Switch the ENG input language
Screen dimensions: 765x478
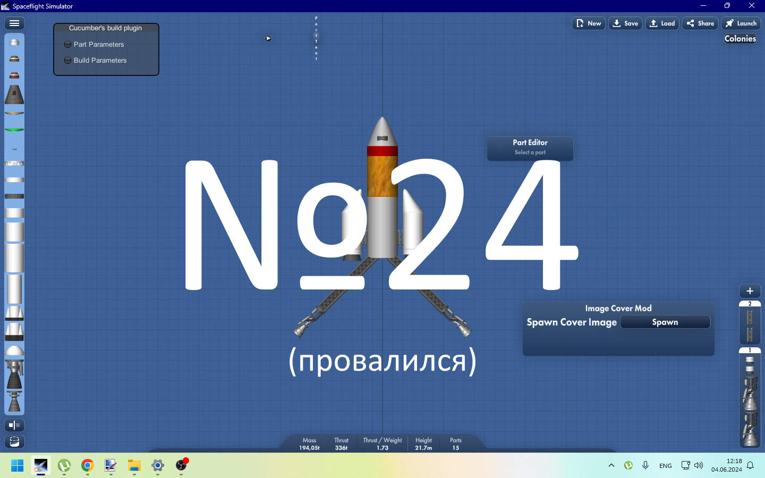[666, 466]
